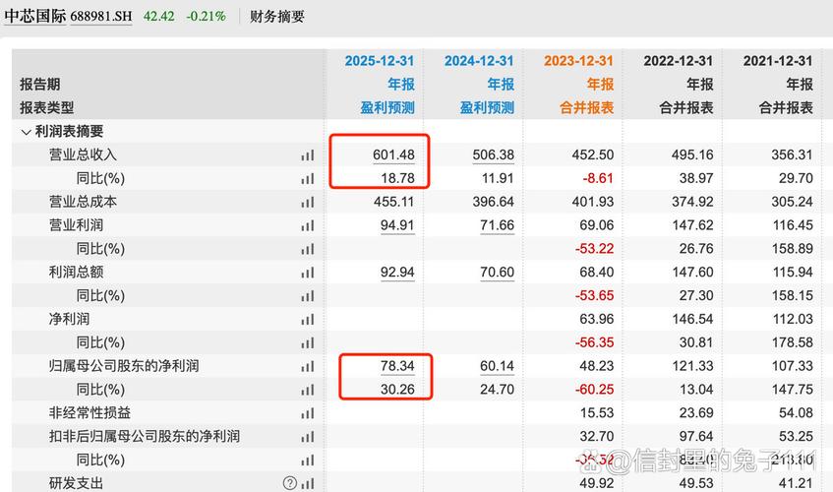
Task: Open chart icon for 同比(%) under 净利润
Action: (x=308, y=342)
